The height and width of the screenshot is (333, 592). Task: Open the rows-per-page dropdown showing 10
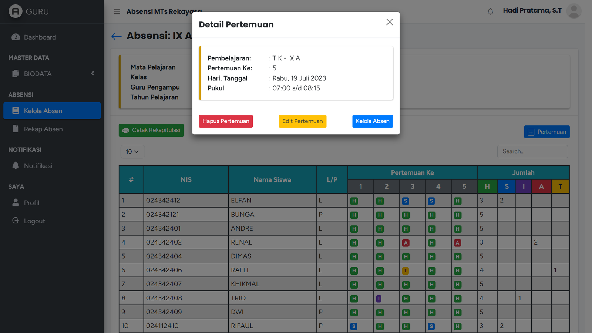132,152
